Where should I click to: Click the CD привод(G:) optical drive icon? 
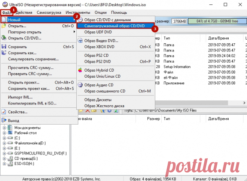pos(10,158)
